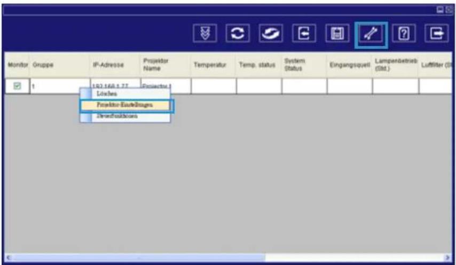Select the Gruppe cell showing 1
This screenshot has width=456, height=265.
tap(60, 86)
